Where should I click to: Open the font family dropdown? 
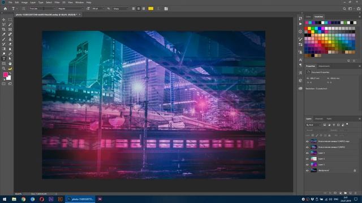42,8
